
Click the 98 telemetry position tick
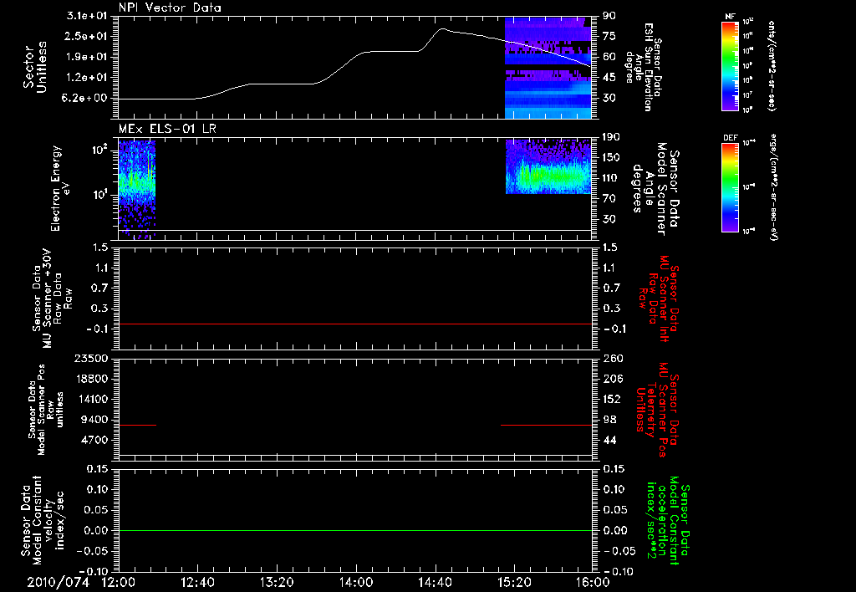tap(609, 420)
